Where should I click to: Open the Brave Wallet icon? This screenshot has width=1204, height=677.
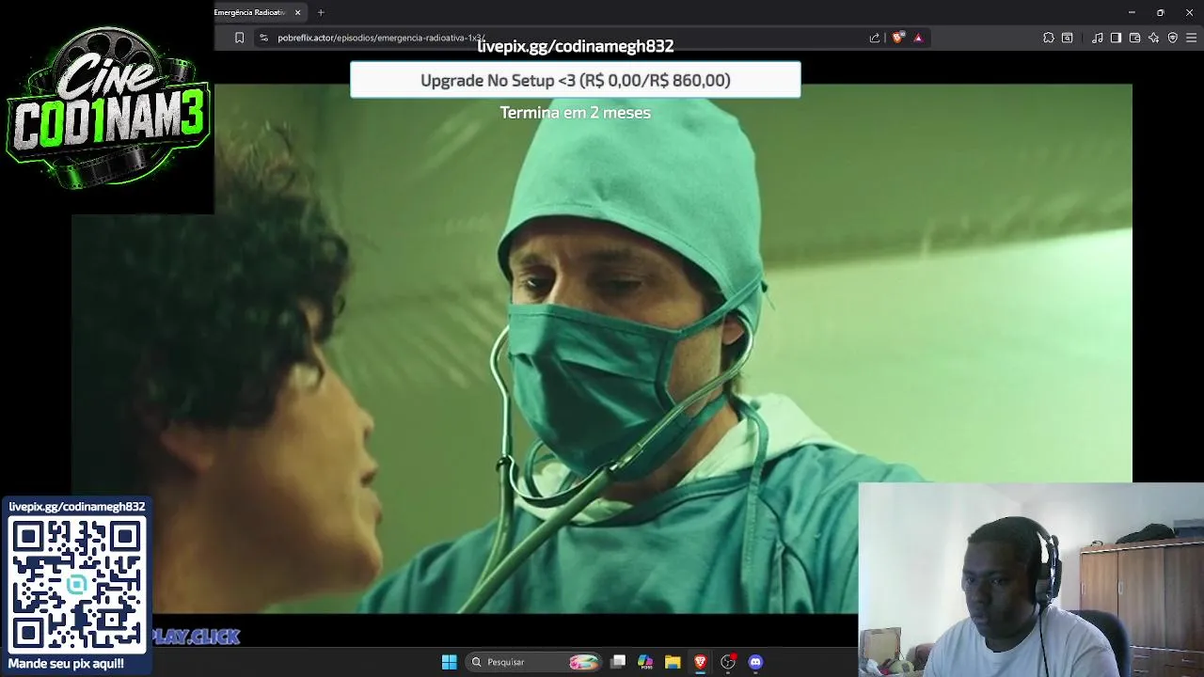pyautogui.click(x=1134, y=38)
